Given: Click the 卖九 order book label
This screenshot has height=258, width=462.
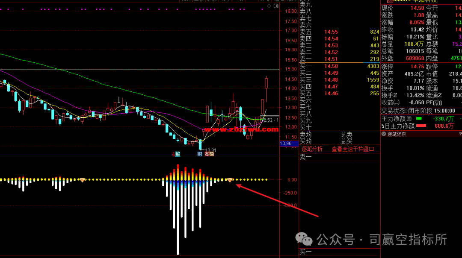Looking at the screenshot, I should [x=305, y=5].
